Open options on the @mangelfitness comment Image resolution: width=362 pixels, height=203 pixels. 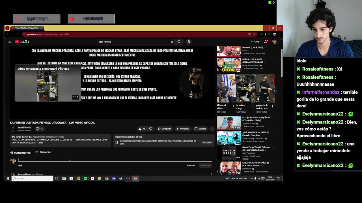(212, 174)
